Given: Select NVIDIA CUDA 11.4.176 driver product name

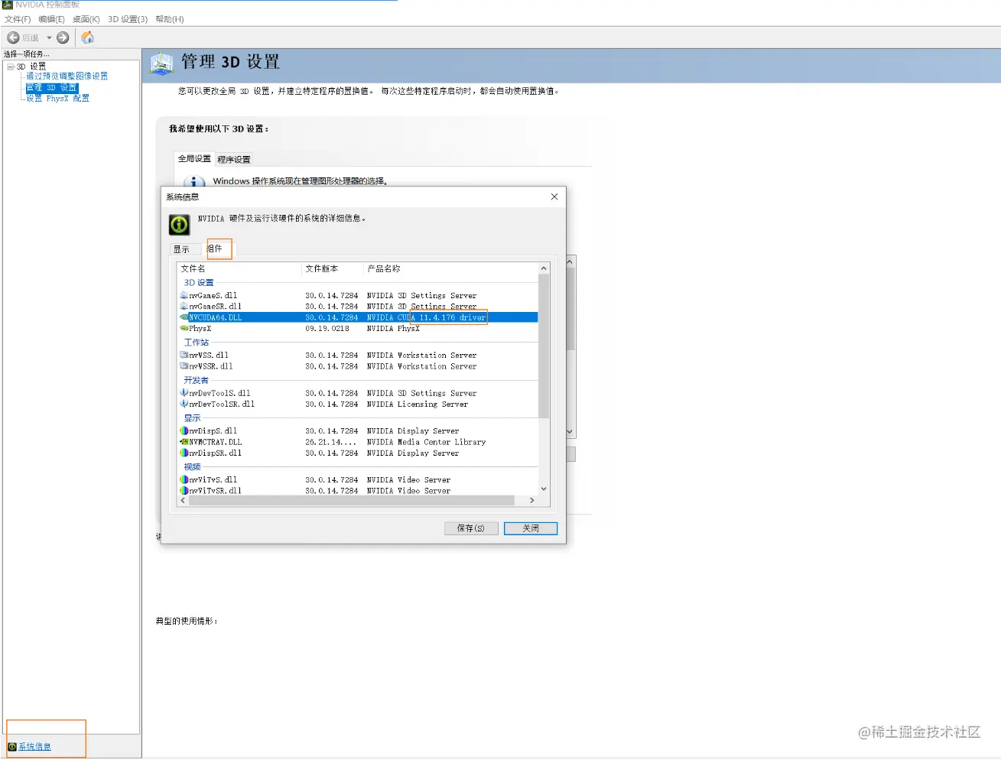Looking at the screenshot, I should 426,317.
